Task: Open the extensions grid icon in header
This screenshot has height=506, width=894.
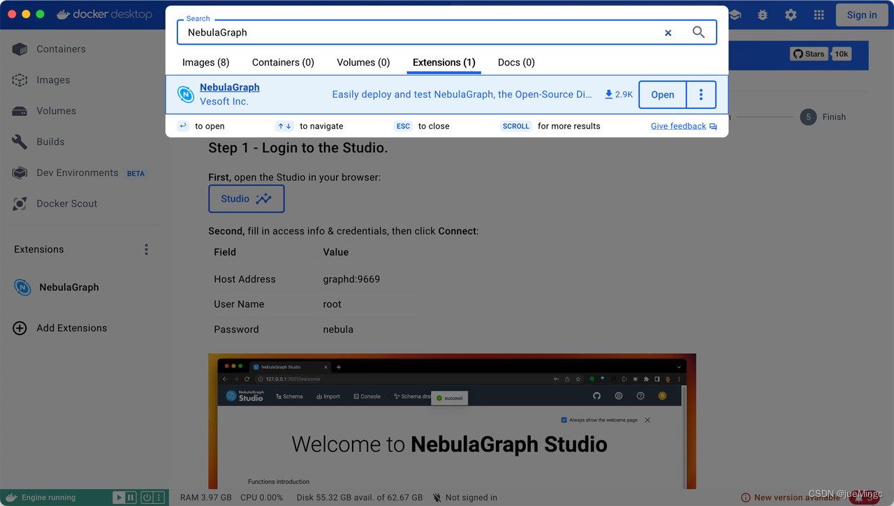Action: 819,15
